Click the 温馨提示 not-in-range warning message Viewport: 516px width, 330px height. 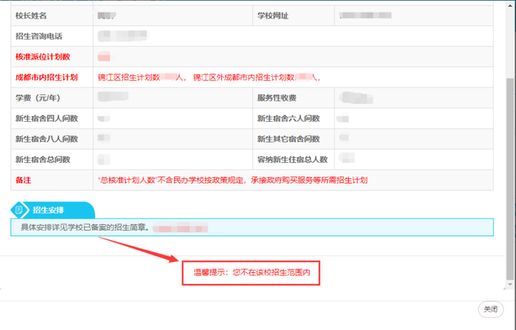pos(251,272)
